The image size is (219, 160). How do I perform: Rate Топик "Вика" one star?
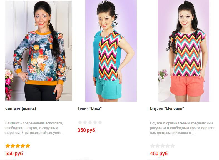pos(80,122)
